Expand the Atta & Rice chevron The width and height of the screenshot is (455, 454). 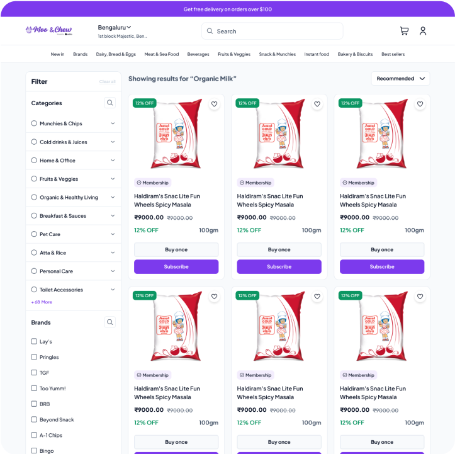tap(113, 253)
